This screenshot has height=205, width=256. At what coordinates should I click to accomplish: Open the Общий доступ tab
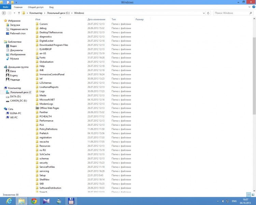[35, 7]
